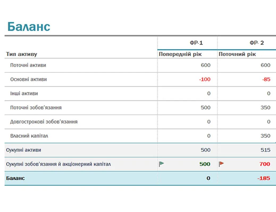Click the Сукупні зобов'язання й акціонерний капітал label
276x212 pixels.
(56, 164)
